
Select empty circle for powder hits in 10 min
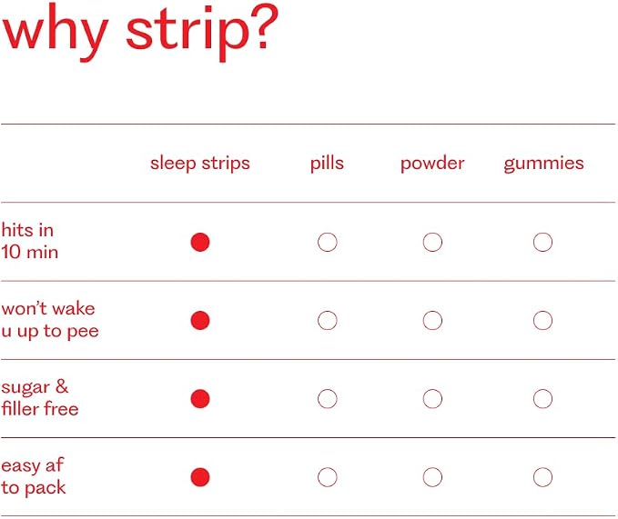432,242
